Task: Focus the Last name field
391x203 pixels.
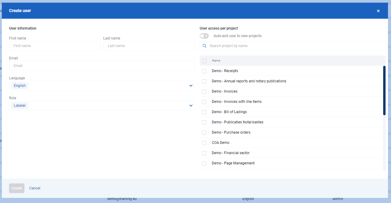Action: click(149, 46)
